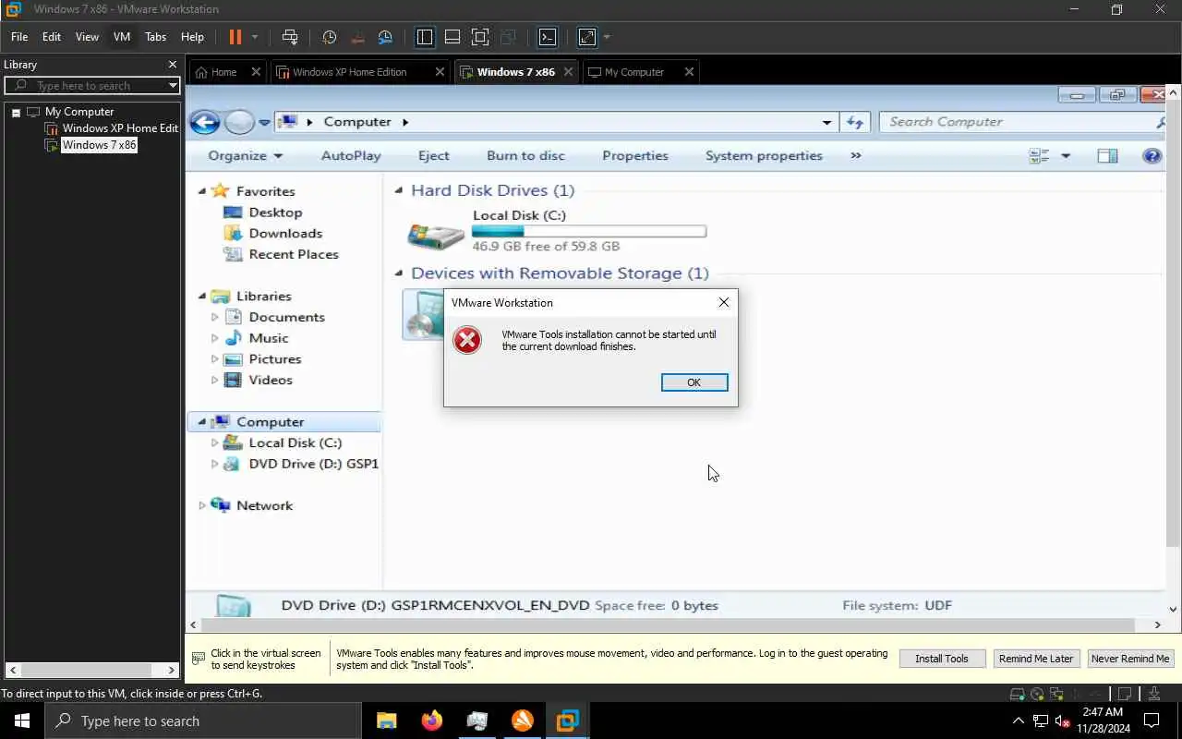Open Firefox from the Windows taskbar
The height and width of the screenshot is (739, 1182).
431,721
